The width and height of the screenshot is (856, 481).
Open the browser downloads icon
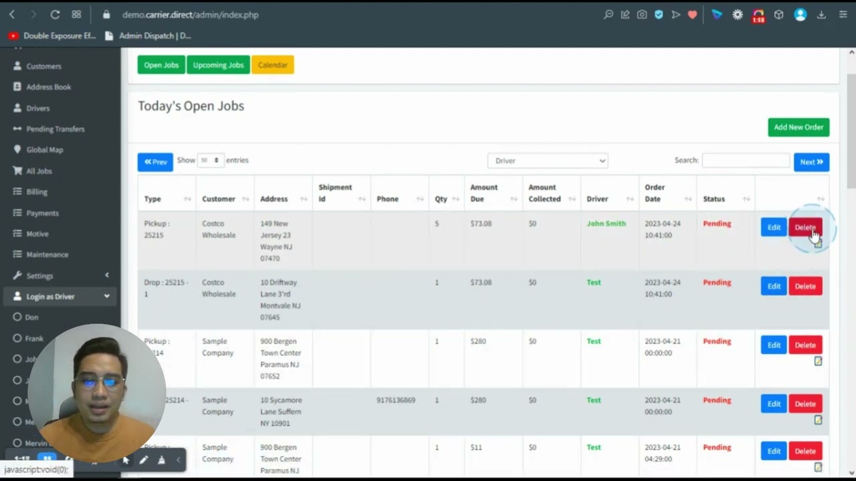(821, 14)
